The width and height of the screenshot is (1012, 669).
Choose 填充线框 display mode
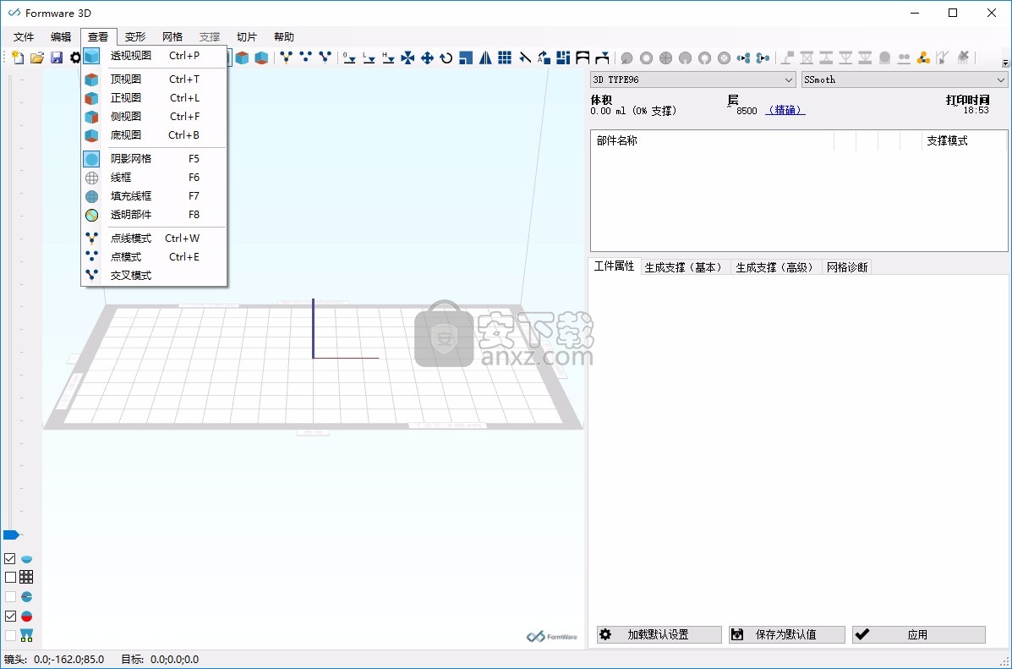click(154, 196)
